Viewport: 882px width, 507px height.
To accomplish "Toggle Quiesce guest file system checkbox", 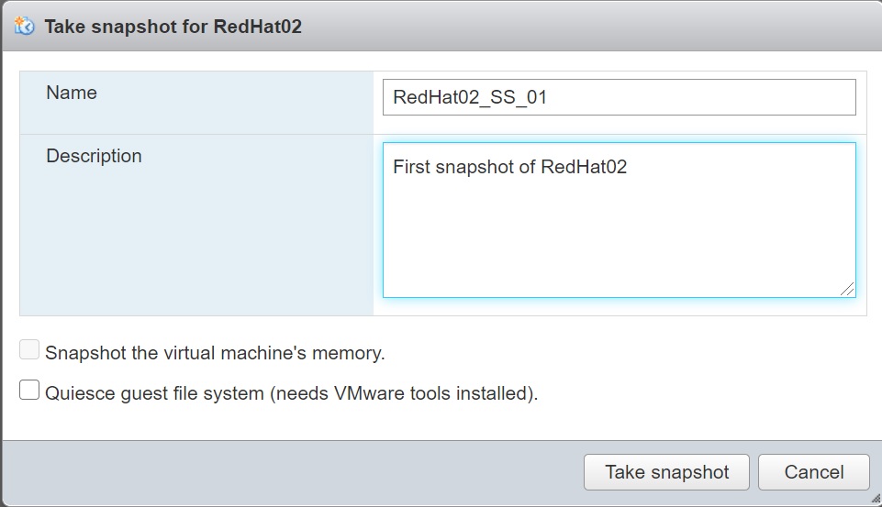I will [29, 391].
